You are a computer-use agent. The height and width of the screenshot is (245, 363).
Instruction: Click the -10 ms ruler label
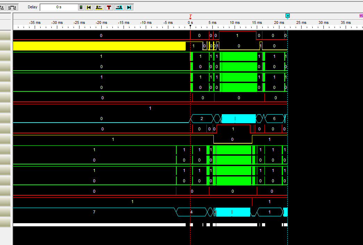pyautogui.click(x=146, y=22)
